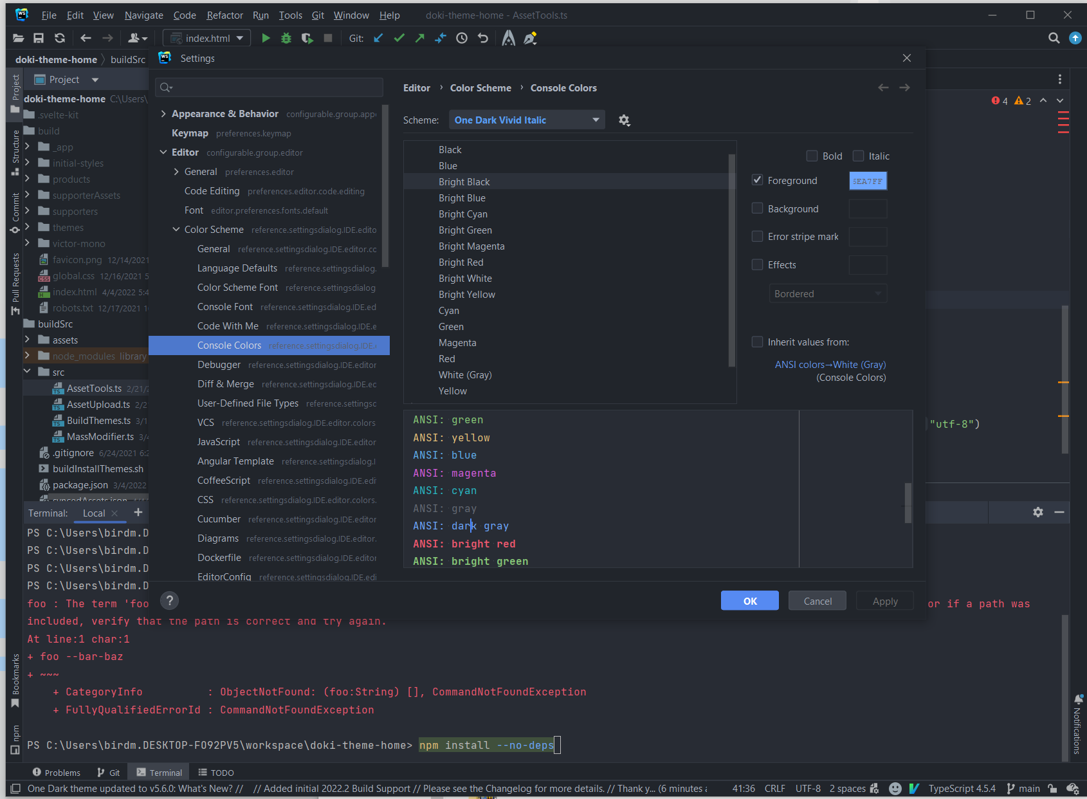Open the Notifications panel on the right edge

coord(1077,730)
